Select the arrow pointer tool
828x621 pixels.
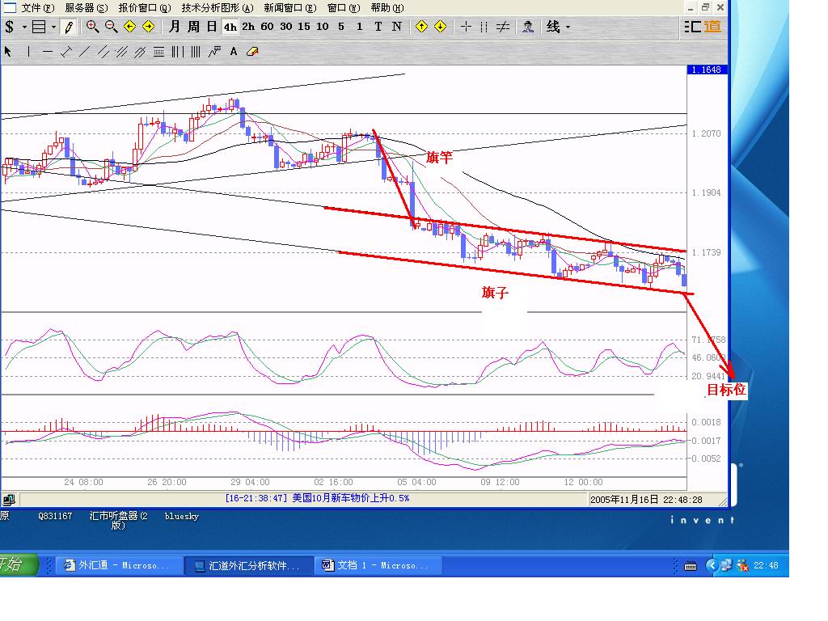(x=8, y=51)
